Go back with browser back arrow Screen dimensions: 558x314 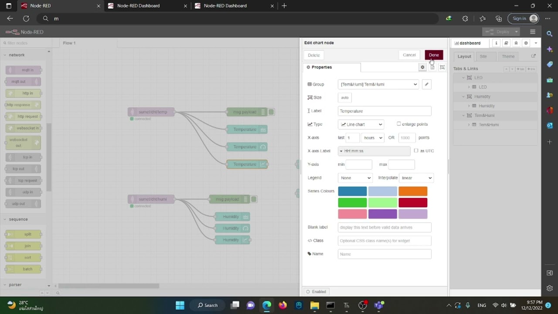pyautogui.click(x=10, y=18)
